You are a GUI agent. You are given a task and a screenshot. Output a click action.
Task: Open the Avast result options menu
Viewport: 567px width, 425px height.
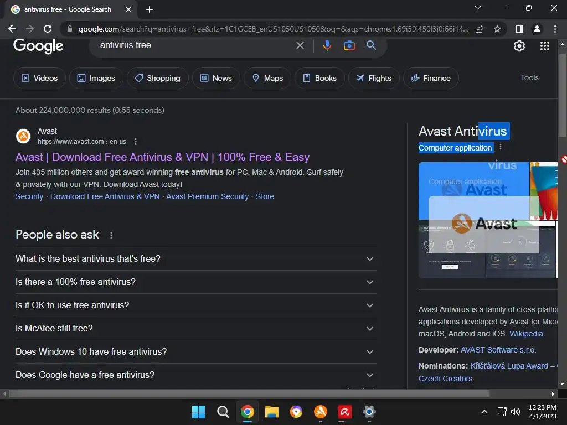(x=136, y=142)
